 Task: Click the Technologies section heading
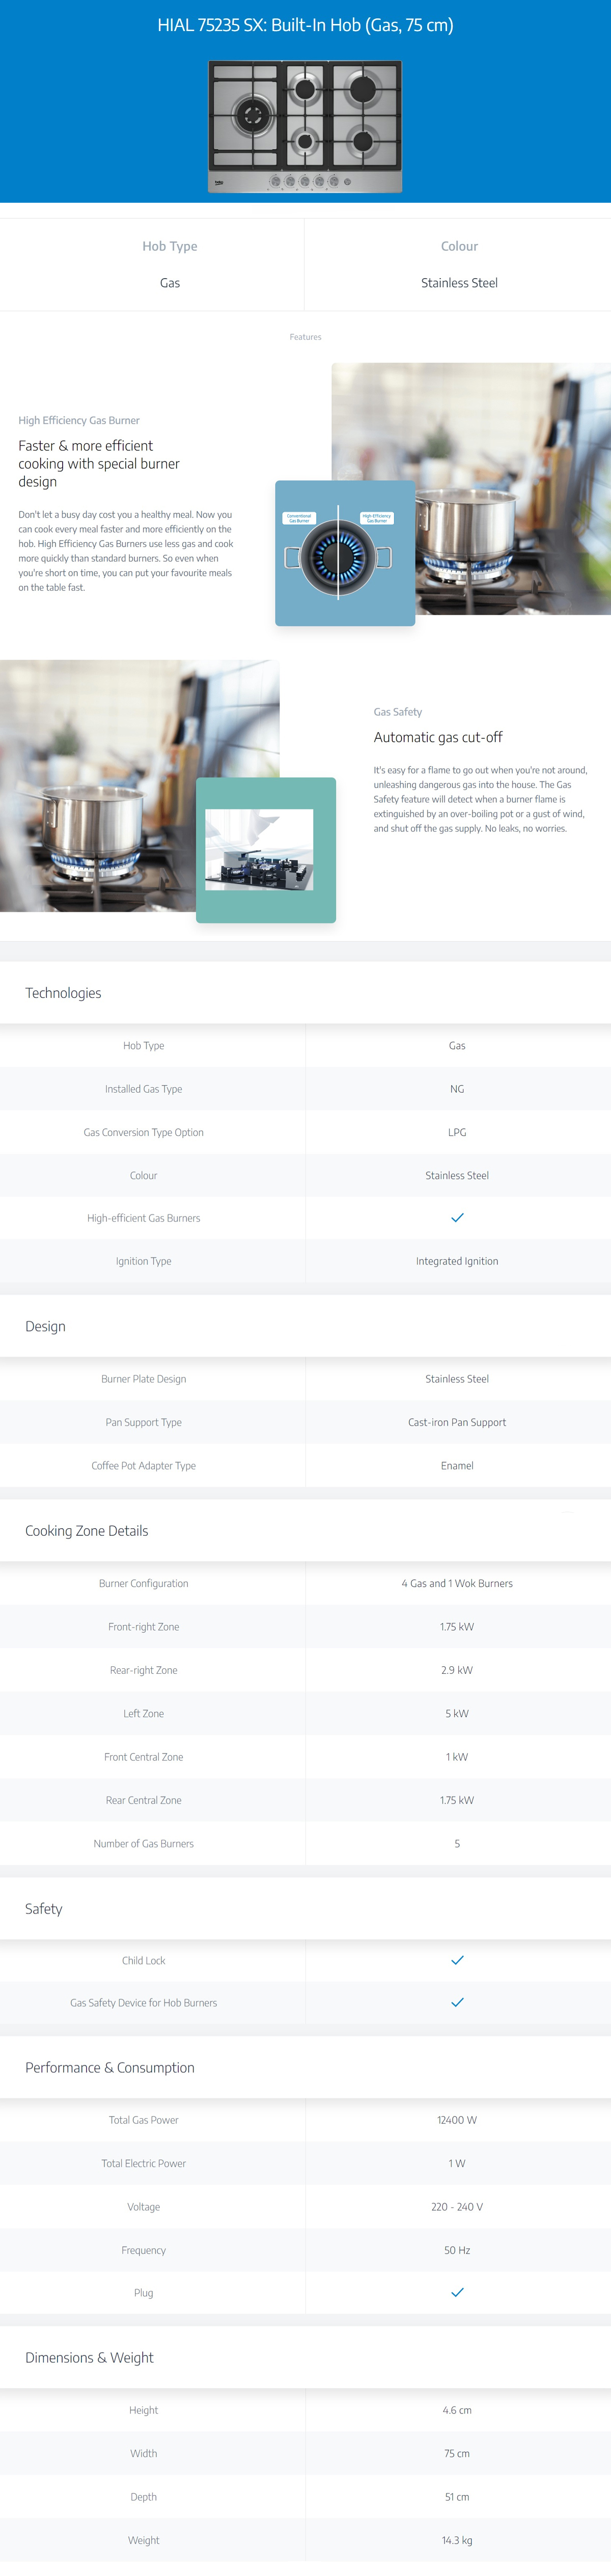pos(63,993)
